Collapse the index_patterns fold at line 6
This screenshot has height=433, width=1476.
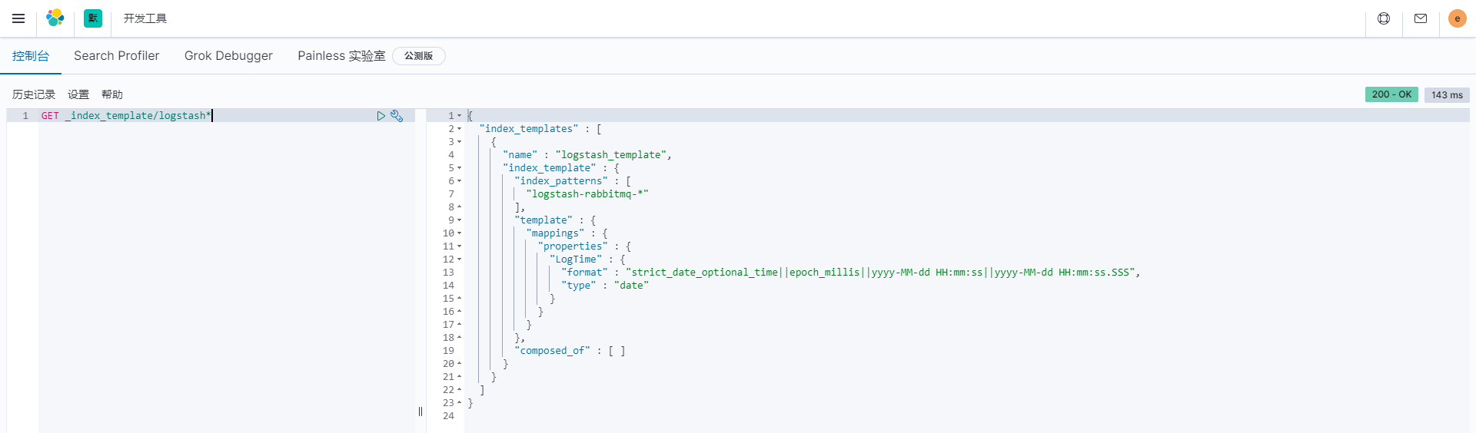[x=460, y=181]
